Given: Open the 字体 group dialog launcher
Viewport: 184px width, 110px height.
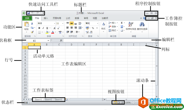Looking at the screenshot, I should 63,36.
